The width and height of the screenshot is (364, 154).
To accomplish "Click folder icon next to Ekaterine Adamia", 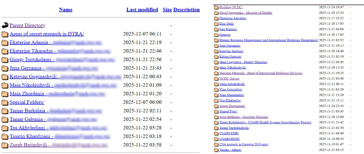I will (5, 43).
